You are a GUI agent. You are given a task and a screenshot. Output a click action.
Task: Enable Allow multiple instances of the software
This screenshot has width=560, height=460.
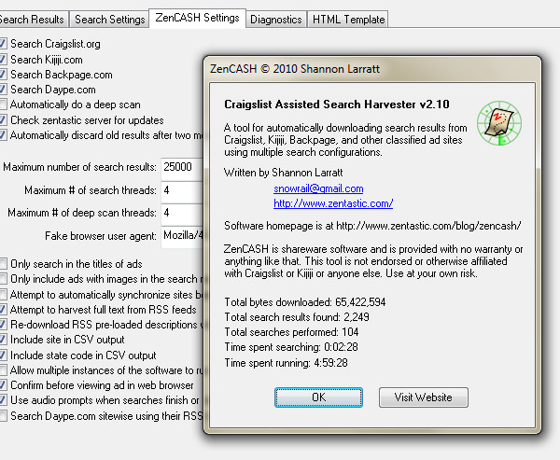pos(3,370)
